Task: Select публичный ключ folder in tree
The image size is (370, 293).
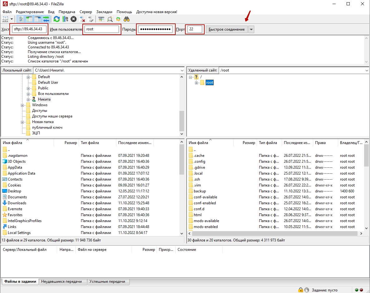Action: 47,127
